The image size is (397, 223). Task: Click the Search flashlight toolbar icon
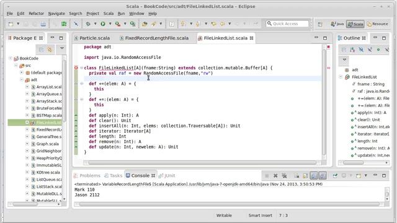tap(154, 24)
